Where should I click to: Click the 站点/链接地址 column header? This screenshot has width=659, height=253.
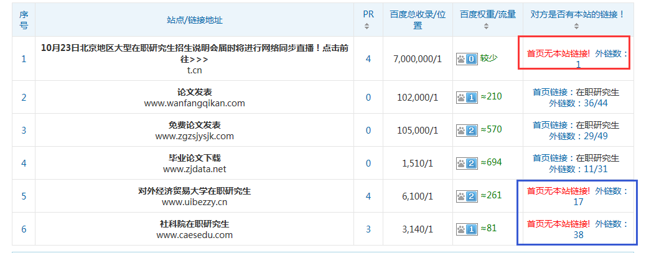point(195,20)
